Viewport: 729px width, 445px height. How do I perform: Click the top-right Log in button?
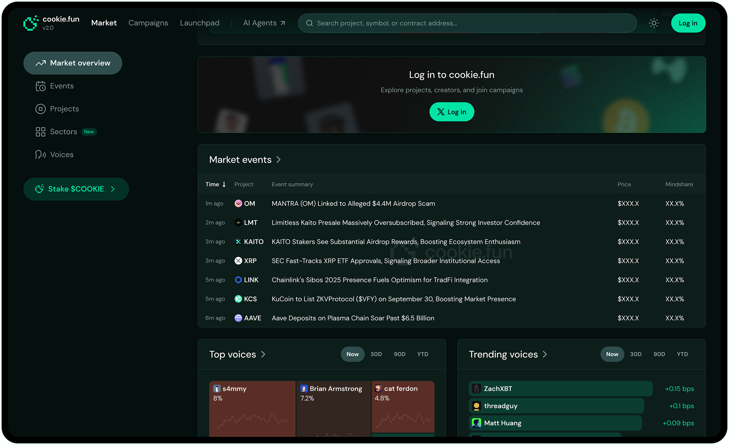[688, 23]
